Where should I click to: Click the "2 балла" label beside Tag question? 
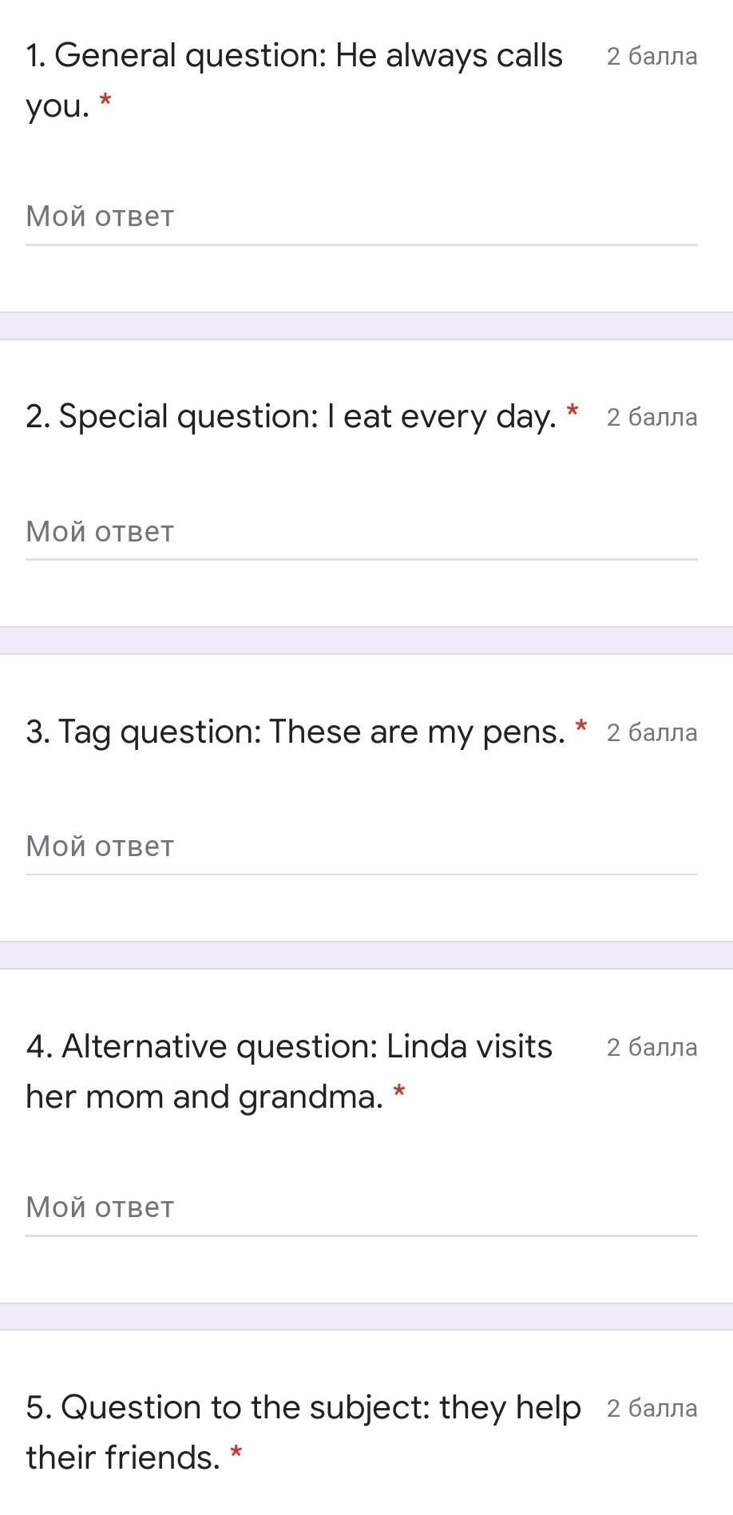[652, 733]
